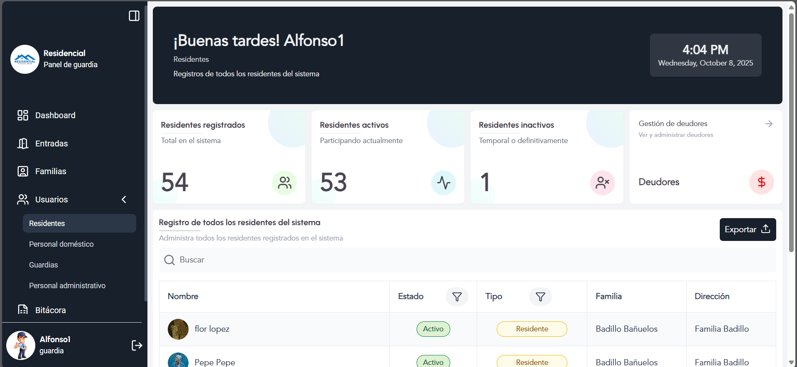The width and height of the screenshot is (797, 367).
Task: Select the name flor lopez
Action: point(212,329)
